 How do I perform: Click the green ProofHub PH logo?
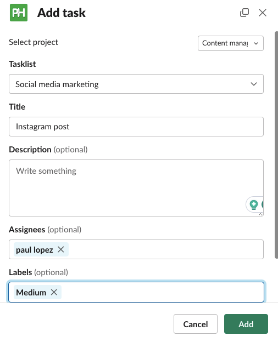point(19,13)
